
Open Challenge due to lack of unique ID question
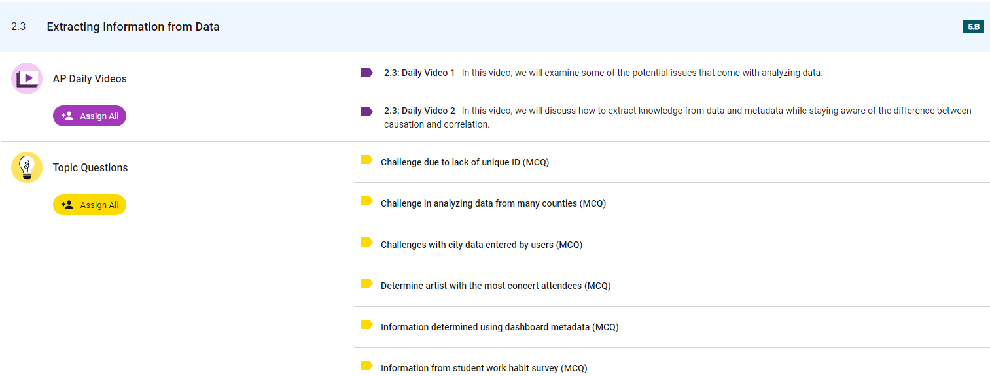click(465, 162)
